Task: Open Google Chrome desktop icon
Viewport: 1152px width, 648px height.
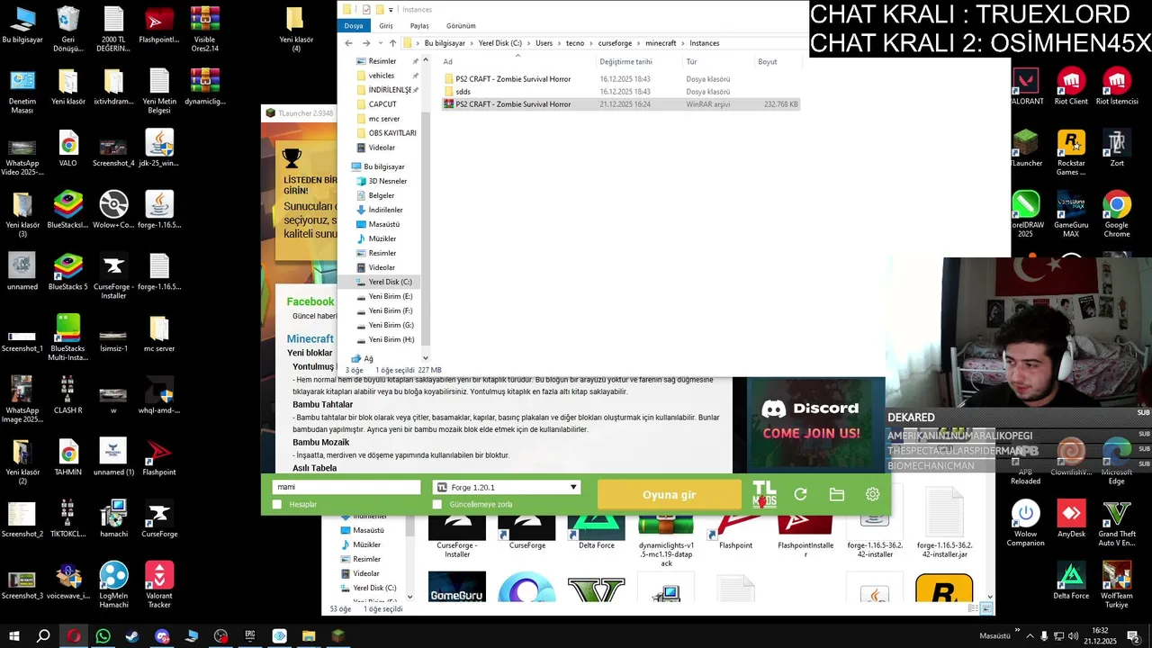Action: click(x=1117, y=214)
